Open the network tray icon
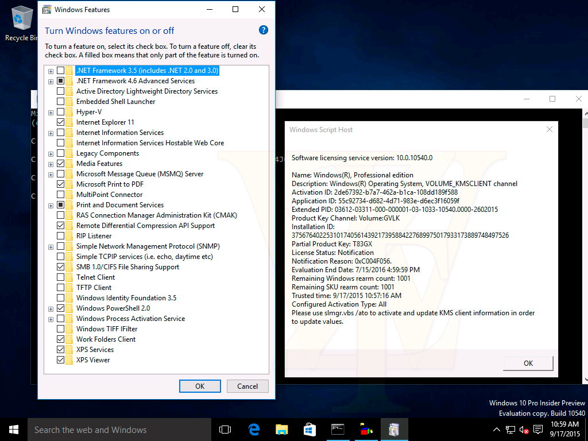588x441 pixels. coord(510,430)
